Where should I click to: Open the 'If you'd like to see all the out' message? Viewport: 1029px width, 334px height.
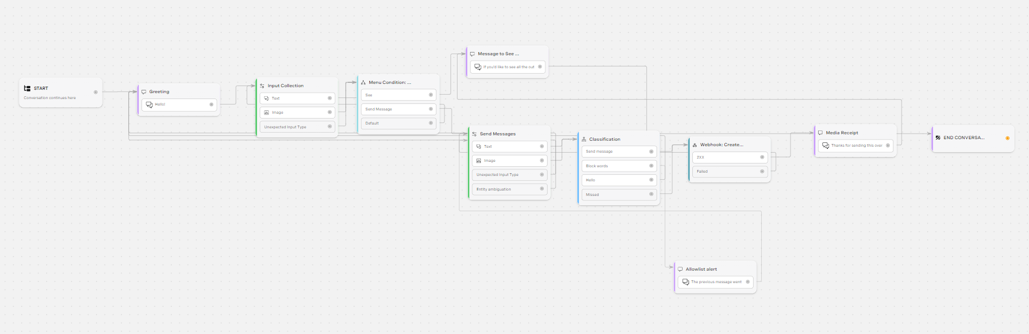point(507,67)
